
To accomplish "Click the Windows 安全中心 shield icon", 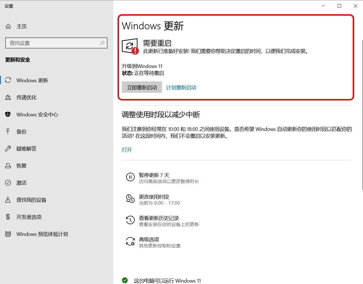I will point(8,114).
